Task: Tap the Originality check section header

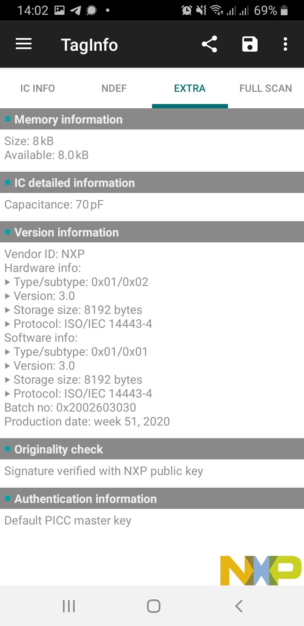Action: tap(152, 449)
